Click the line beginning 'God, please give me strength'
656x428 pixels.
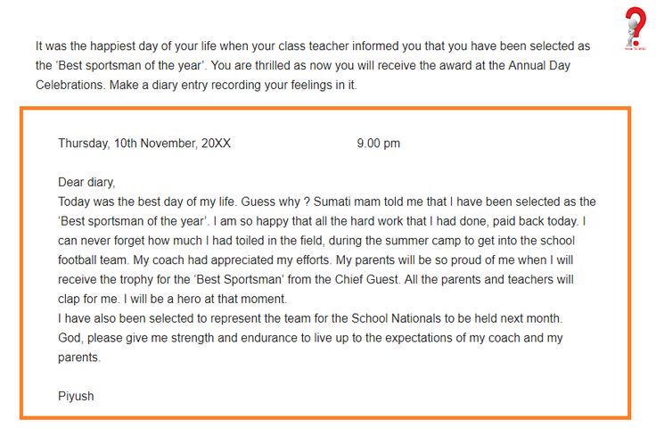(x=310, y=339)
